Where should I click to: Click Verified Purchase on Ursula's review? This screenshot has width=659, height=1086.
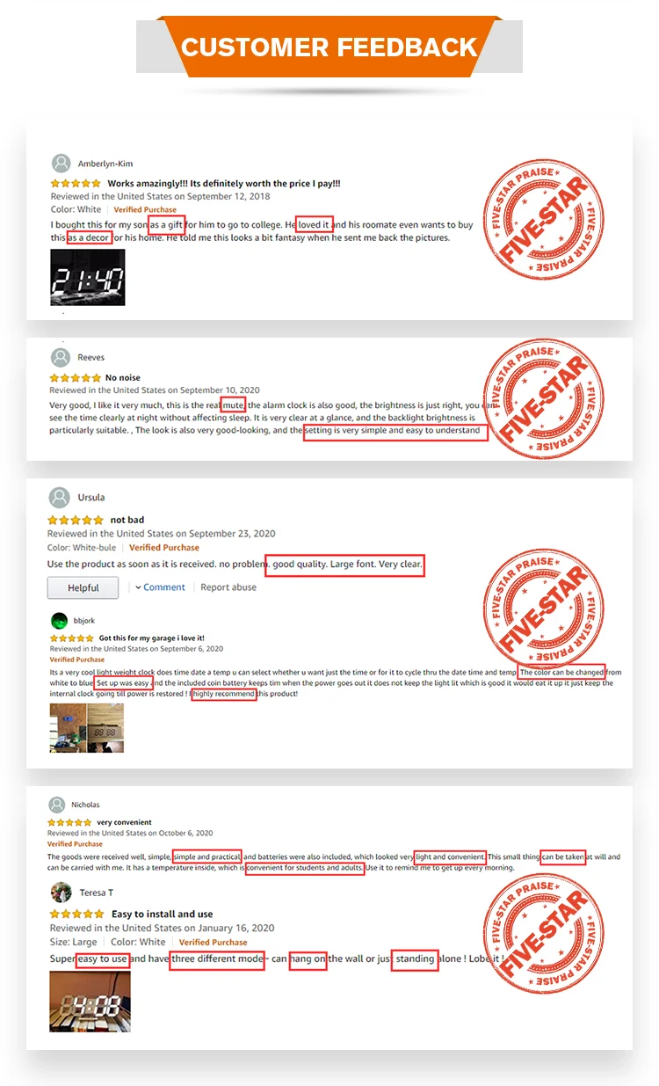click(164, 547)
